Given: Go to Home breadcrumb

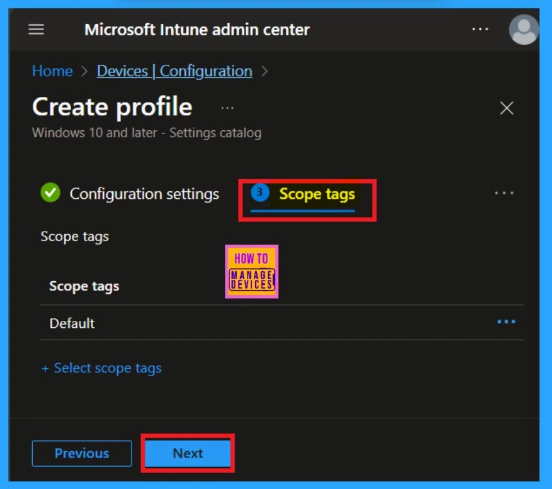Looking at the screenshot, I should point(52,71).
